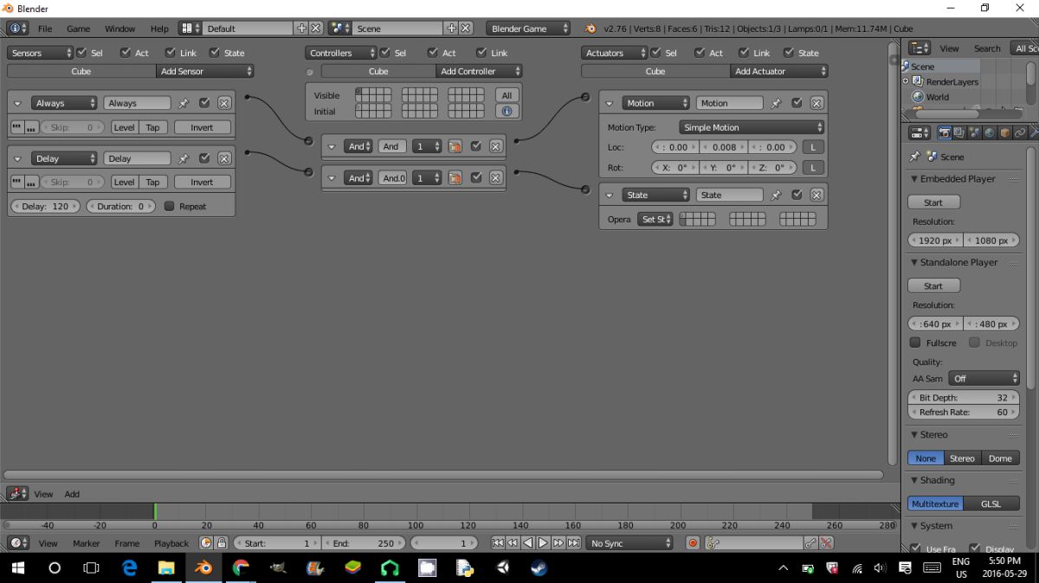Select the Render Layers properties tab icon
The width and height of the screenshot is (1039, 583).
(958, 133)
